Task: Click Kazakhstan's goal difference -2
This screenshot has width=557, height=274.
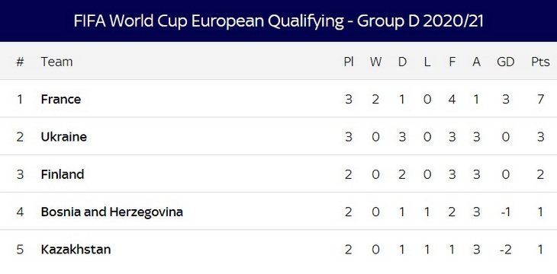Action: coord(505,250)
